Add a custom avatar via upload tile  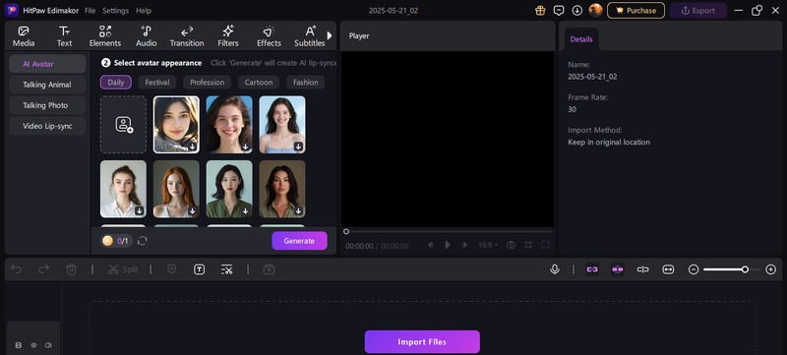(x=124, y=124)
